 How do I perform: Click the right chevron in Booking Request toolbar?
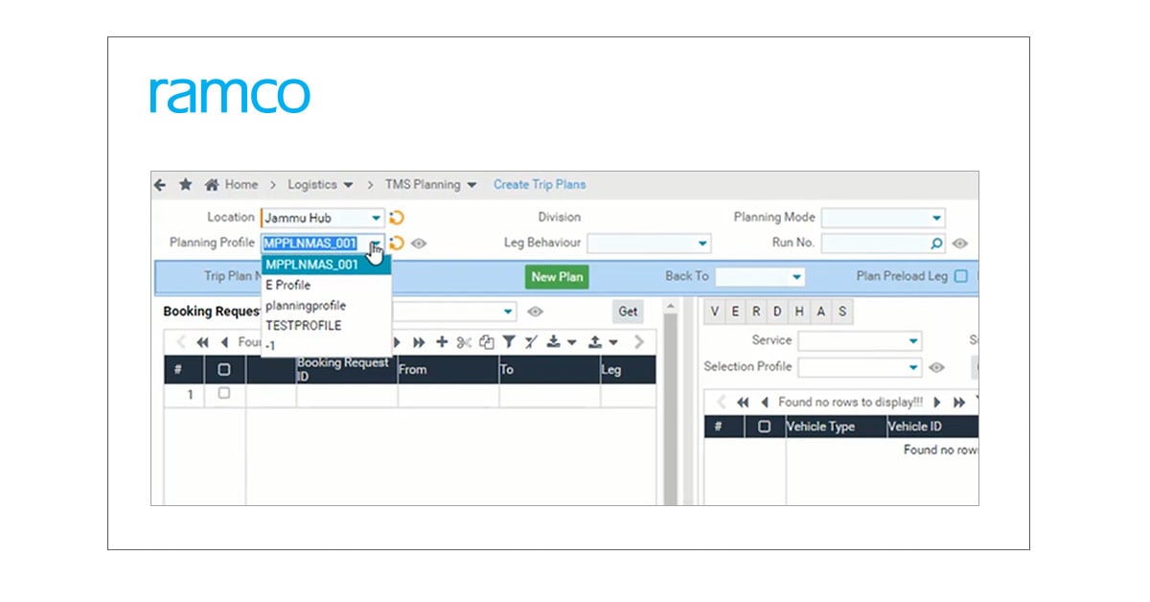pos(638,342)
